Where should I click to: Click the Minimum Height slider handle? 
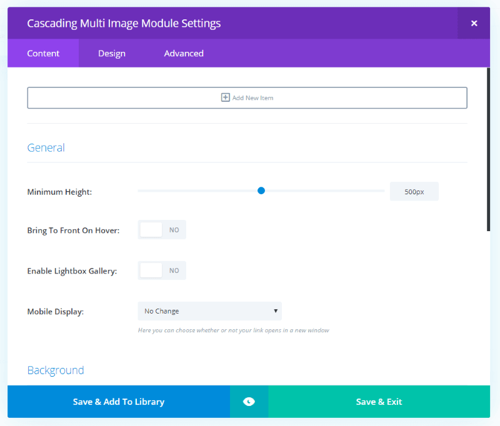261,191
